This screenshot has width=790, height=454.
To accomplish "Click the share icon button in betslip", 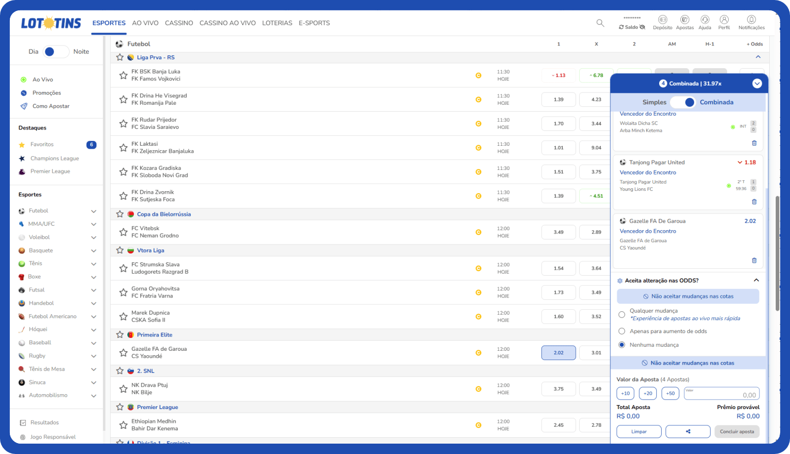I will coord(688,431).
